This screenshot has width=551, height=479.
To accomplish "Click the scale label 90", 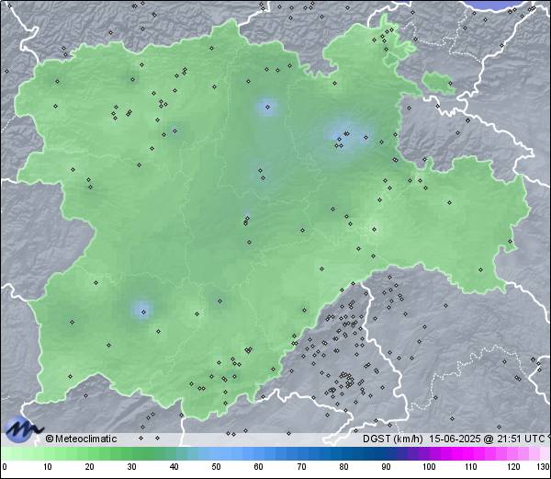I will (x=386, y=467).
